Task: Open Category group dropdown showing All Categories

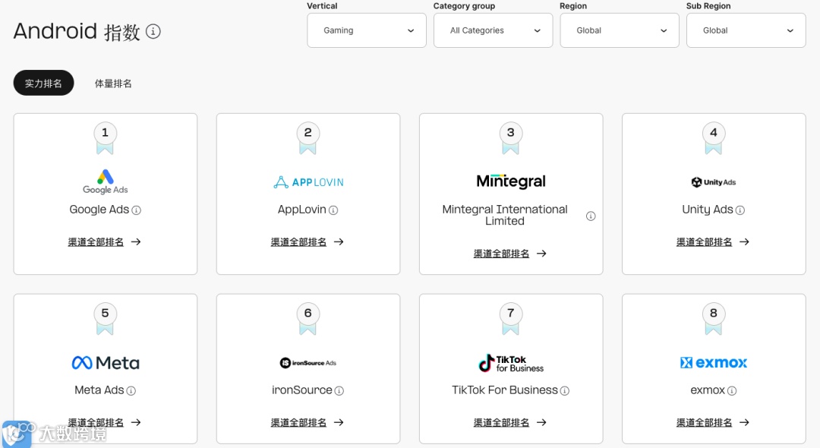Action: coord(494,30)
